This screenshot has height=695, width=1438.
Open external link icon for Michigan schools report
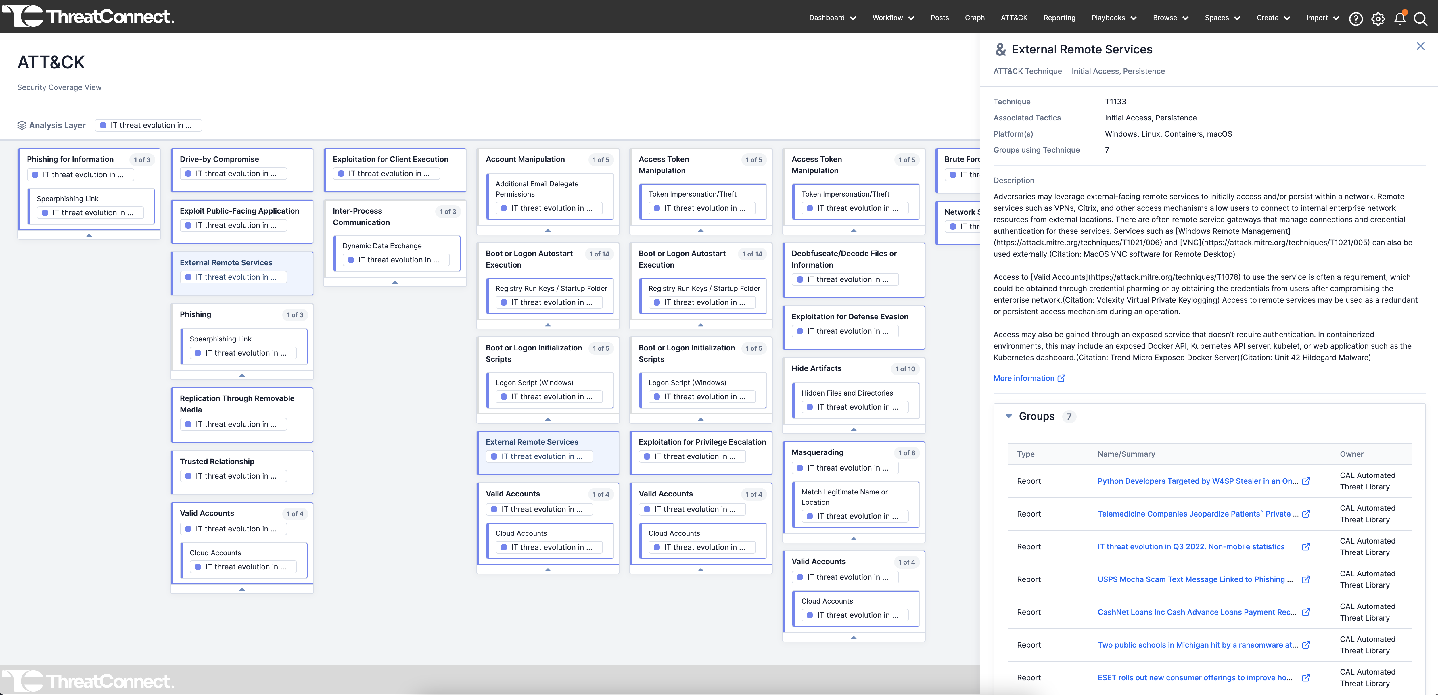[1306, 645]
